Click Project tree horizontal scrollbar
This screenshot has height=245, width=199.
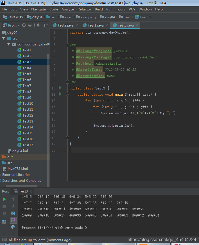coord(21,186)
